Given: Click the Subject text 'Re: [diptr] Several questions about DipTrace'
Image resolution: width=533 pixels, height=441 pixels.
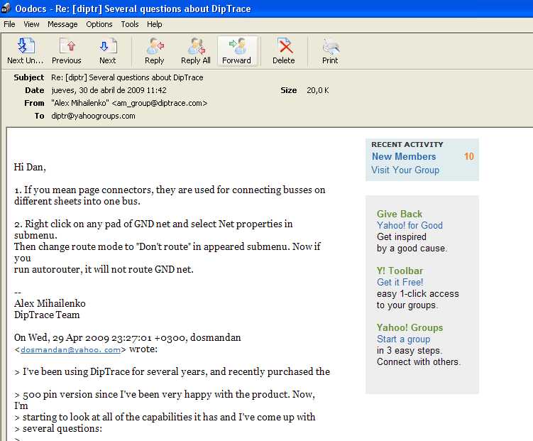Looking at the screenshot, I should click(127, 77).
